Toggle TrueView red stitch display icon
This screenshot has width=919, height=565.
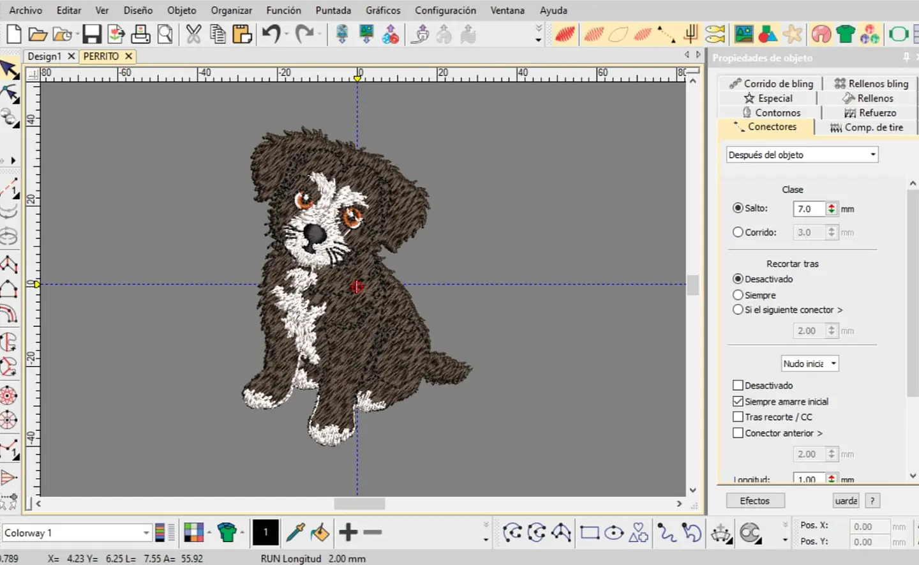[565, 34]
